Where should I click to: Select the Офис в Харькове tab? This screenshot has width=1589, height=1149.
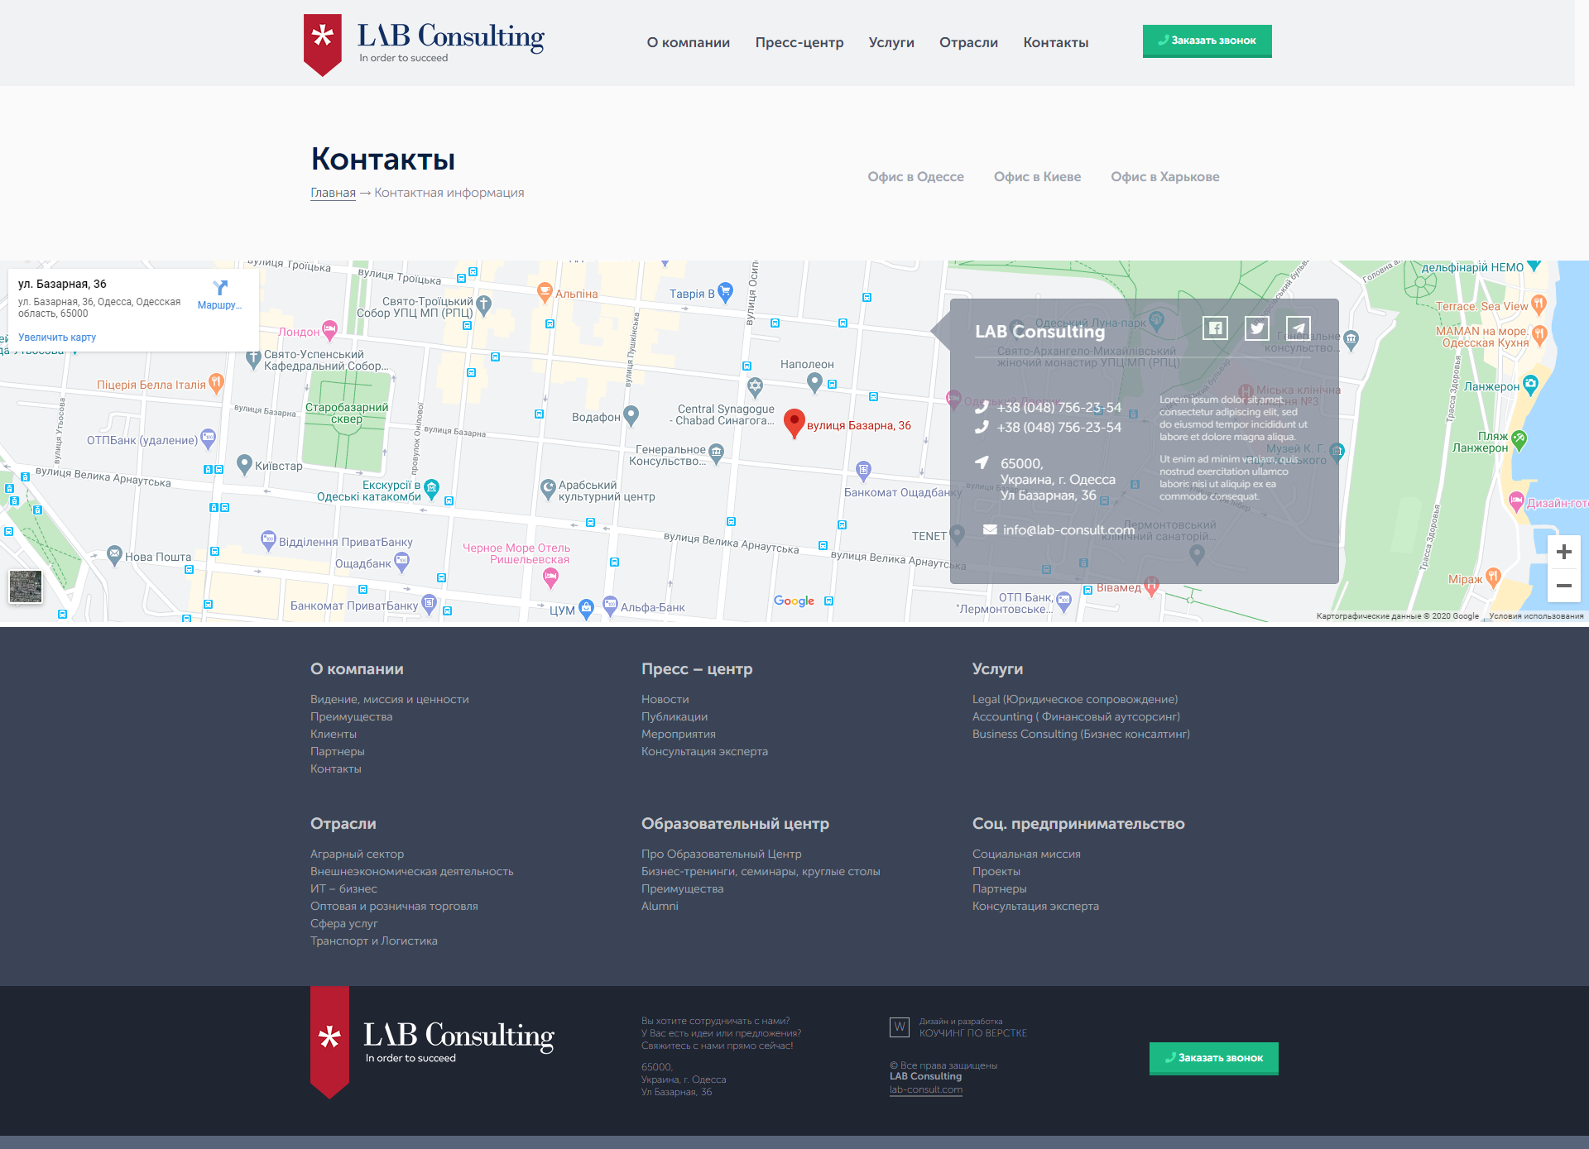coord(1164,177)
